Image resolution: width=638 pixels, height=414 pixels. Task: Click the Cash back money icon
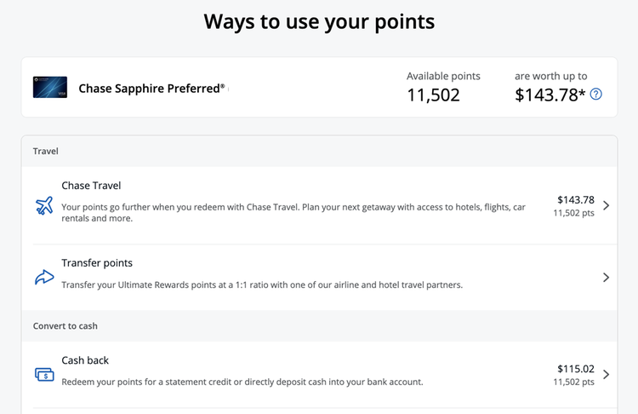tap(44, 375)
